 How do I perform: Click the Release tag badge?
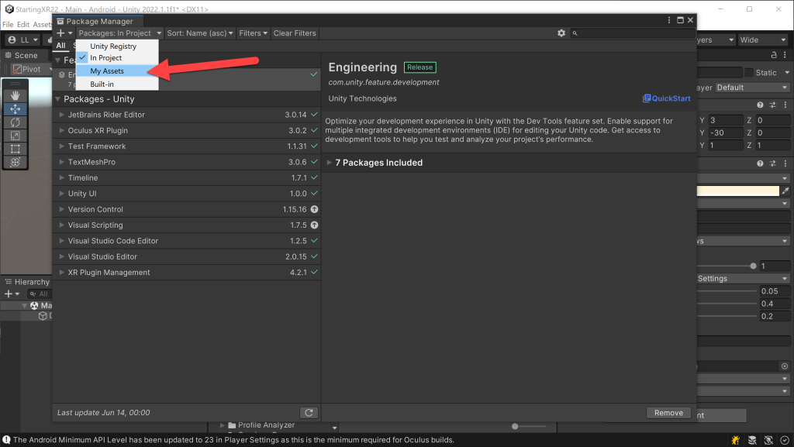click(419, 67)
